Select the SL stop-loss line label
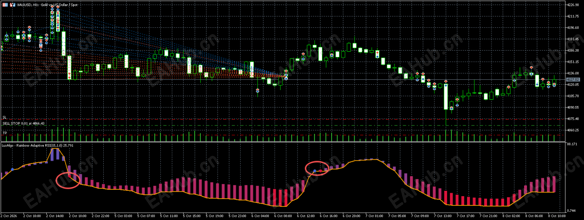 [4, 117]
